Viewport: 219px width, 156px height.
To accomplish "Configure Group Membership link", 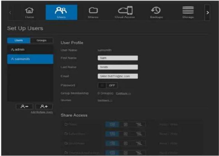I will [x=123, y=93].
